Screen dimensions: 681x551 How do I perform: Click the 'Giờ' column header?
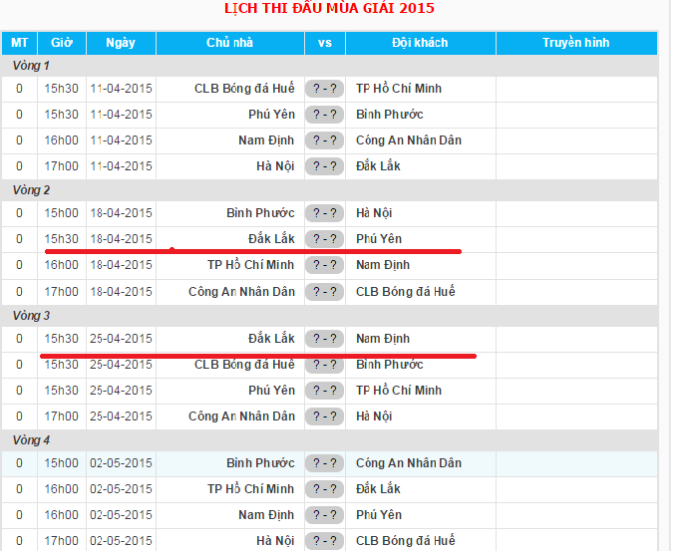click(62, 43)
